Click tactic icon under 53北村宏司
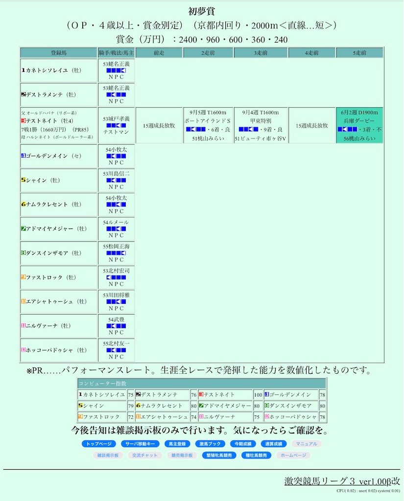The height and width of the screenshot is (501, 404). (116, 277)
